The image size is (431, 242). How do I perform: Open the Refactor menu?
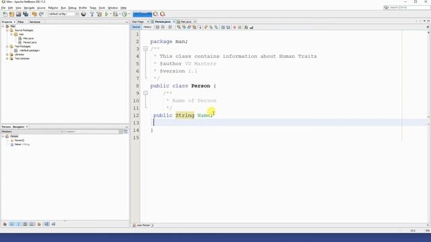tap(53, 8)
